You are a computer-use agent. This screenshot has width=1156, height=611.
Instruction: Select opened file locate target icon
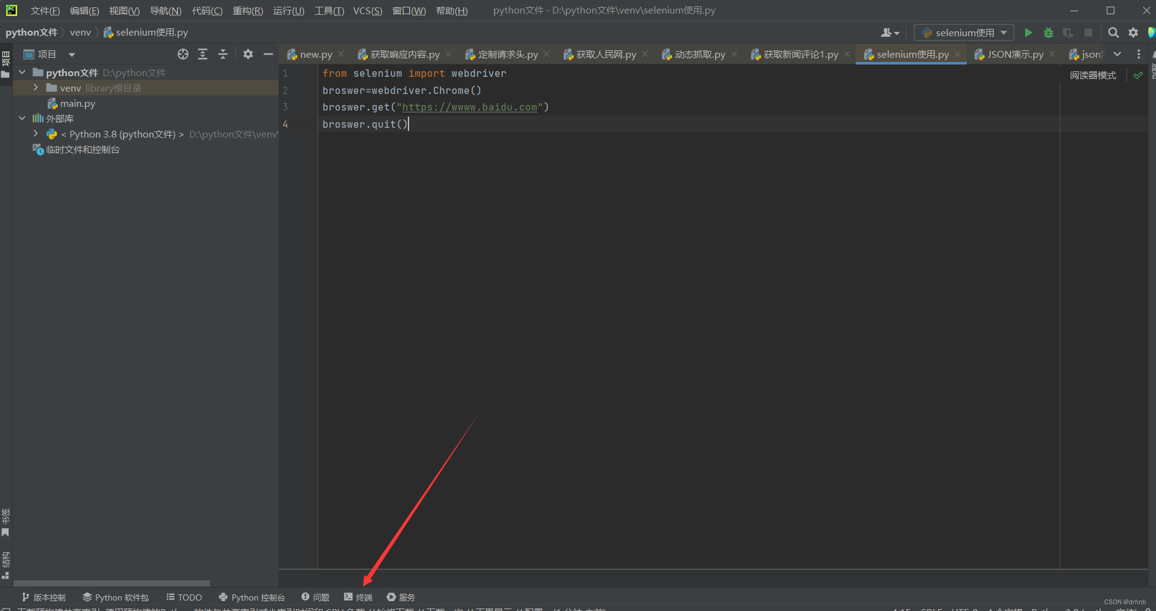click(183, 54)
